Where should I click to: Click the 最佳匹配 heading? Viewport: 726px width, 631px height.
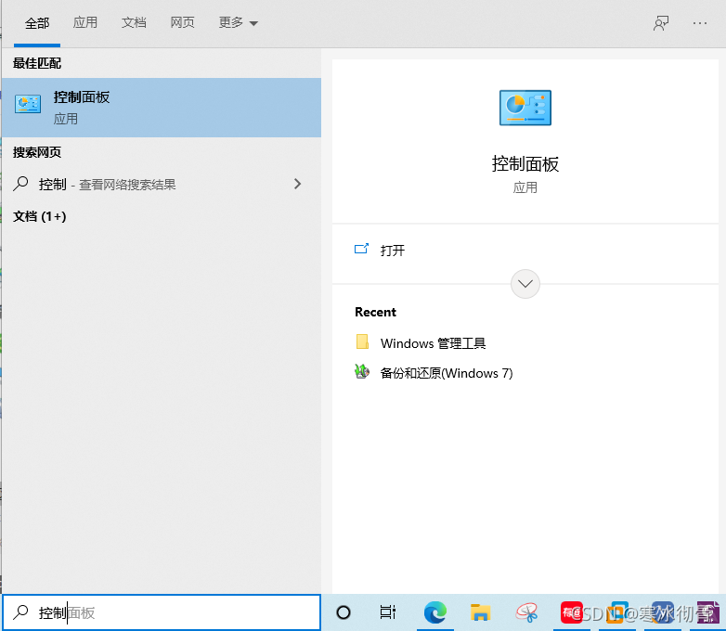37,63
